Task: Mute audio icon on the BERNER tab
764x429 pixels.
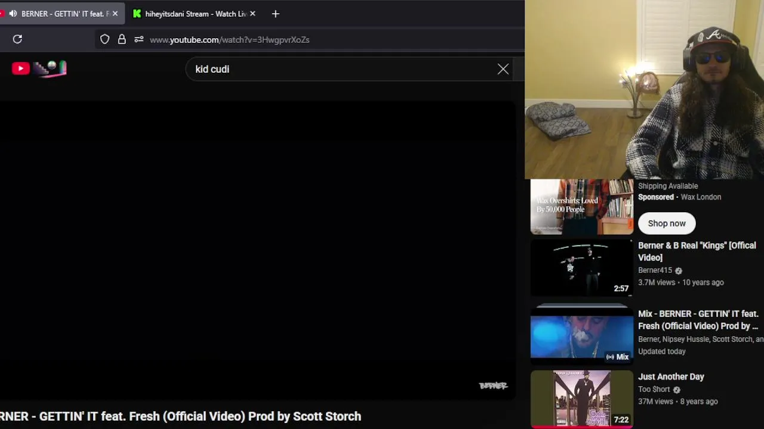Action: click(x=13, y=14)
